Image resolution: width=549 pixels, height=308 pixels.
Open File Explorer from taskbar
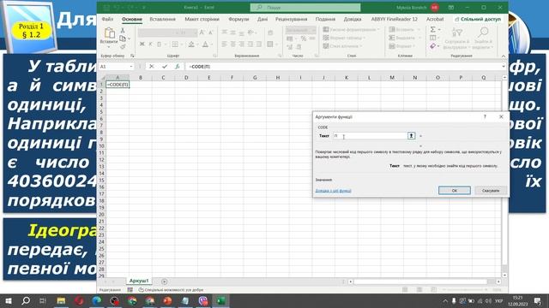(x=61, y=300)
